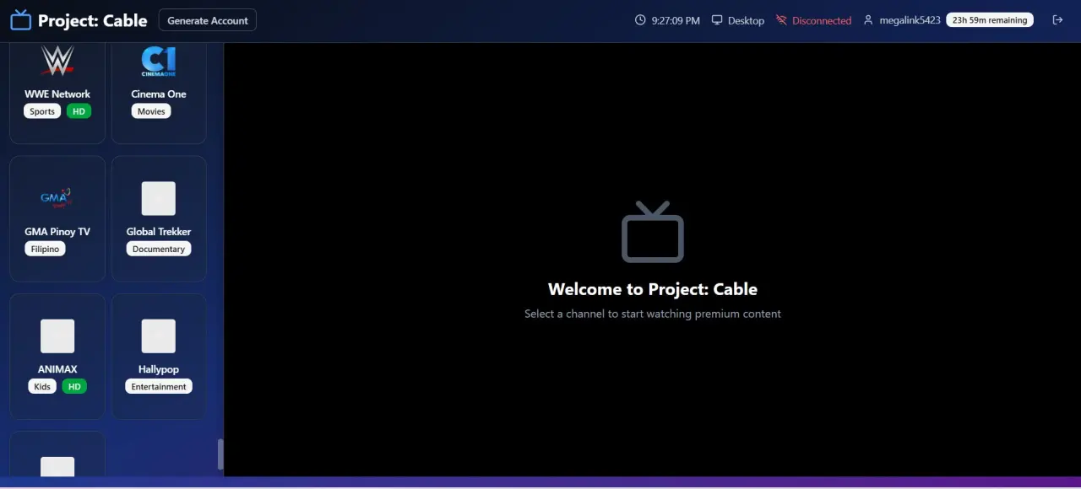Click the ANIMAX channel name
Screen dimensions: 1081x489
[x=57, y=368]
